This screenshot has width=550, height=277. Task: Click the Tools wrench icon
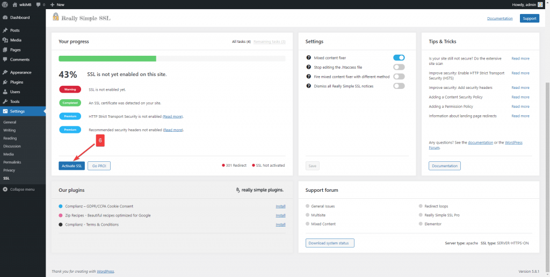pyautogui.click(x=5, y=101)
